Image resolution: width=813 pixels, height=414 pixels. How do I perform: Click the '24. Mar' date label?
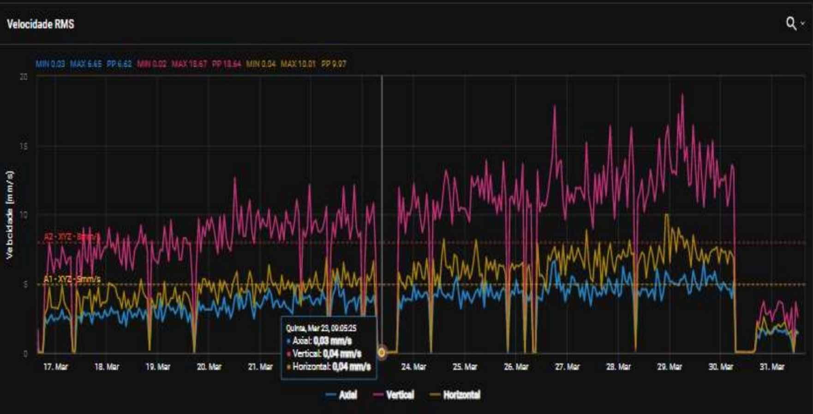tap(413, 367)
